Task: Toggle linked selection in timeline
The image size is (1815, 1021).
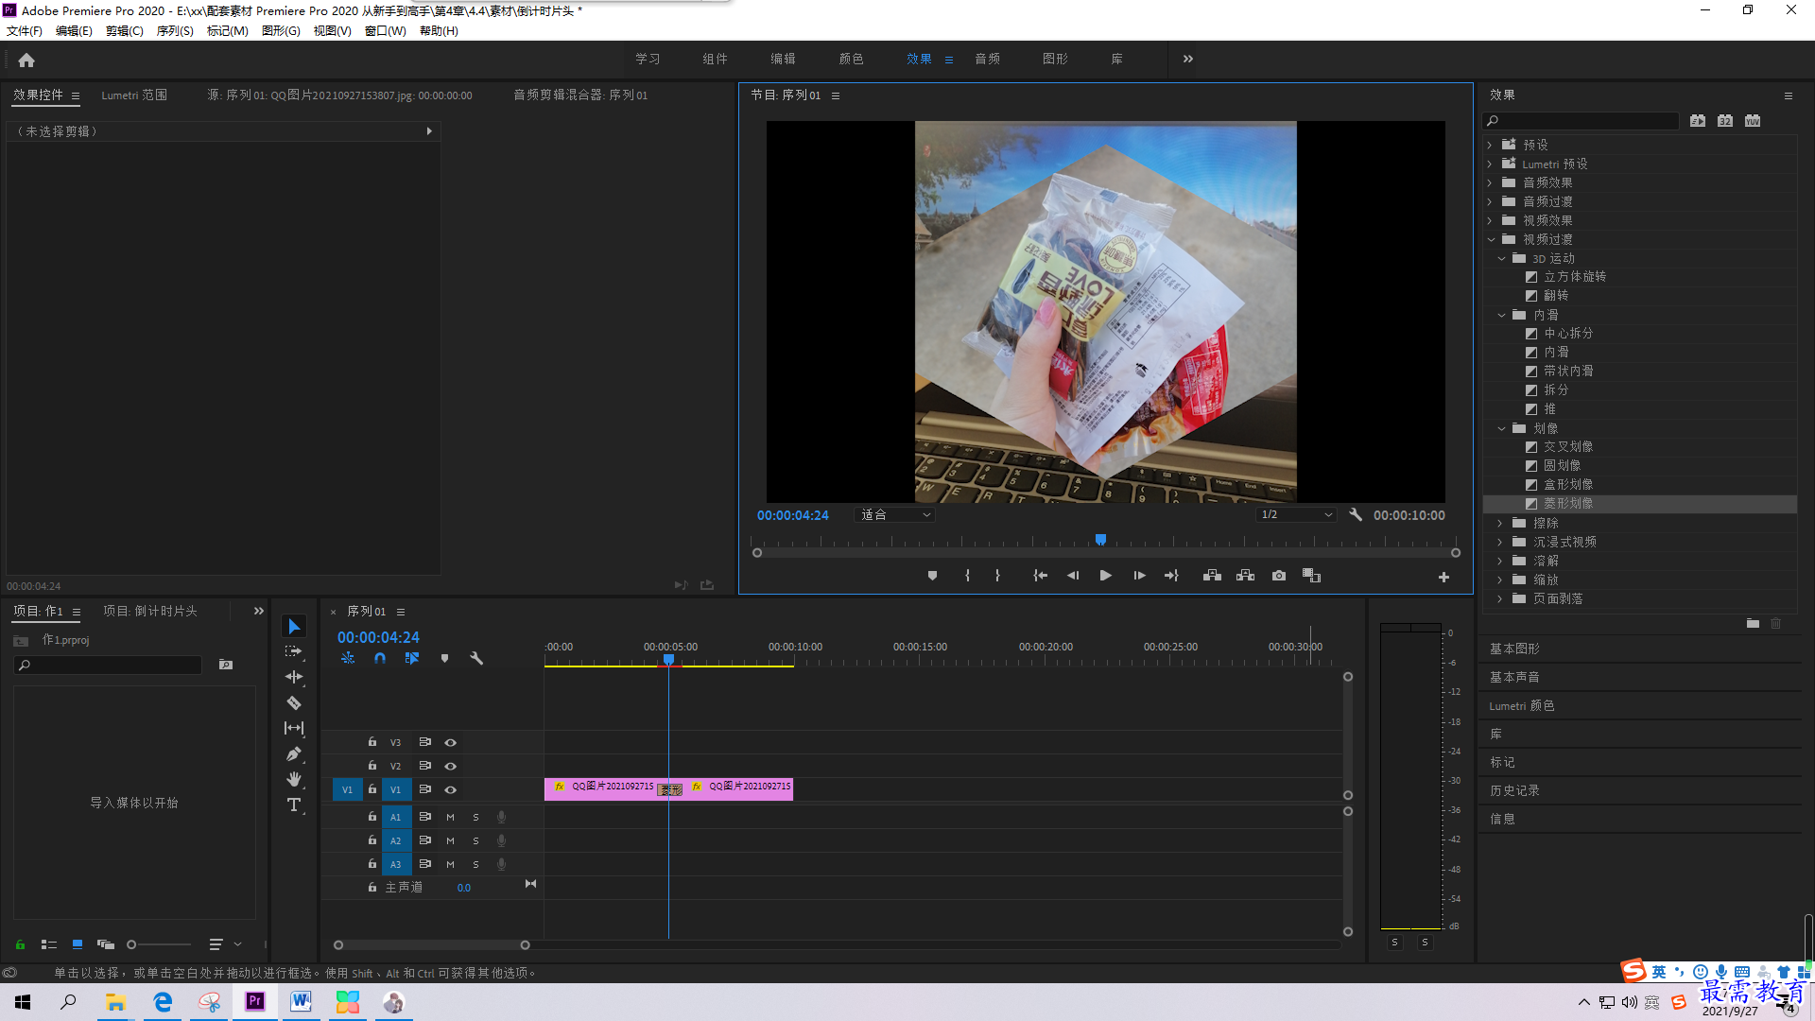Action: tap(412, 658)
